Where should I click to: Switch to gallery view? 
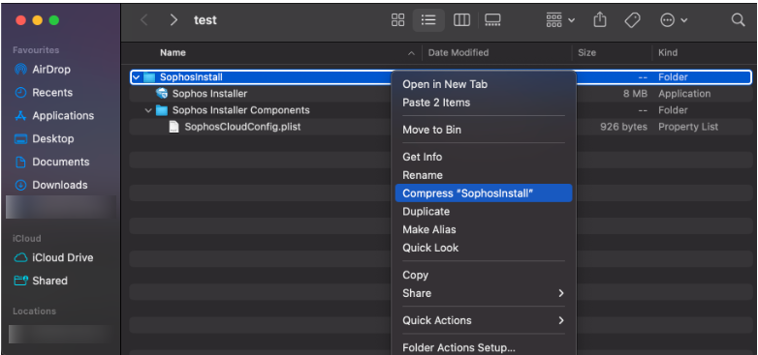pyautogui.click(x=492, y=19)
